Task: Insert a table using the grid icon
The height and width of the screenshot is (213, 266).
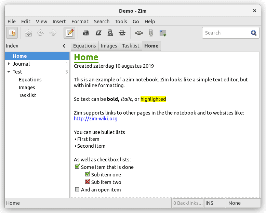Action: click(x=163, y=33)
